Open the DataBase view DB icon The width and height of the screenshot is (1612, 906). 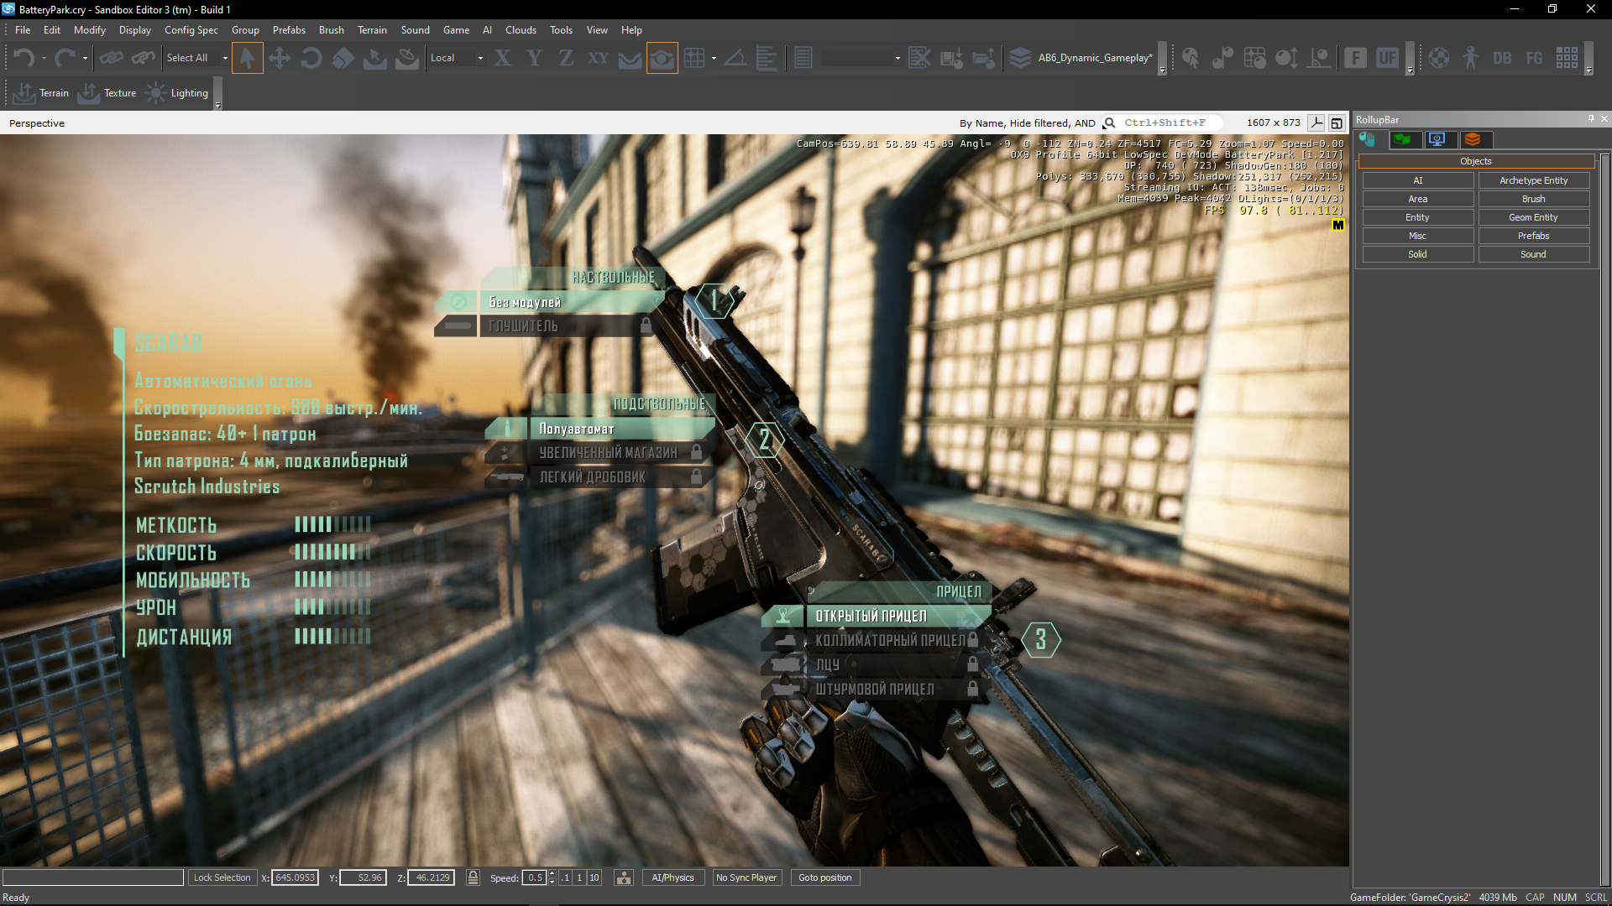(x=1502, y=58)
